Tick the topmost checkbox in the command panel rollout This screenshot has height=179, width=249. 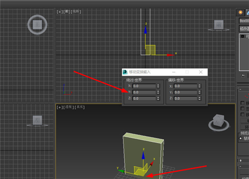pyautogui.click(x=243, y=103)
